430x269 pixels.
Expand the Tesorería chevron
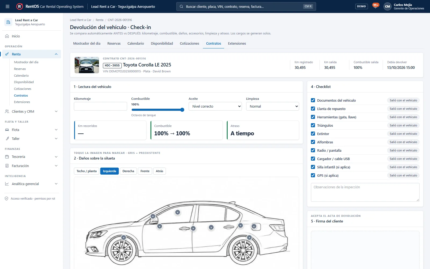click(x=56, y=157)
